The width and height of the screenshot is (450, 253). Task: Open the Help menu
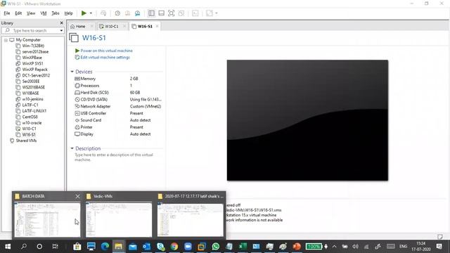pyautogui.click(x=68, y=13)
